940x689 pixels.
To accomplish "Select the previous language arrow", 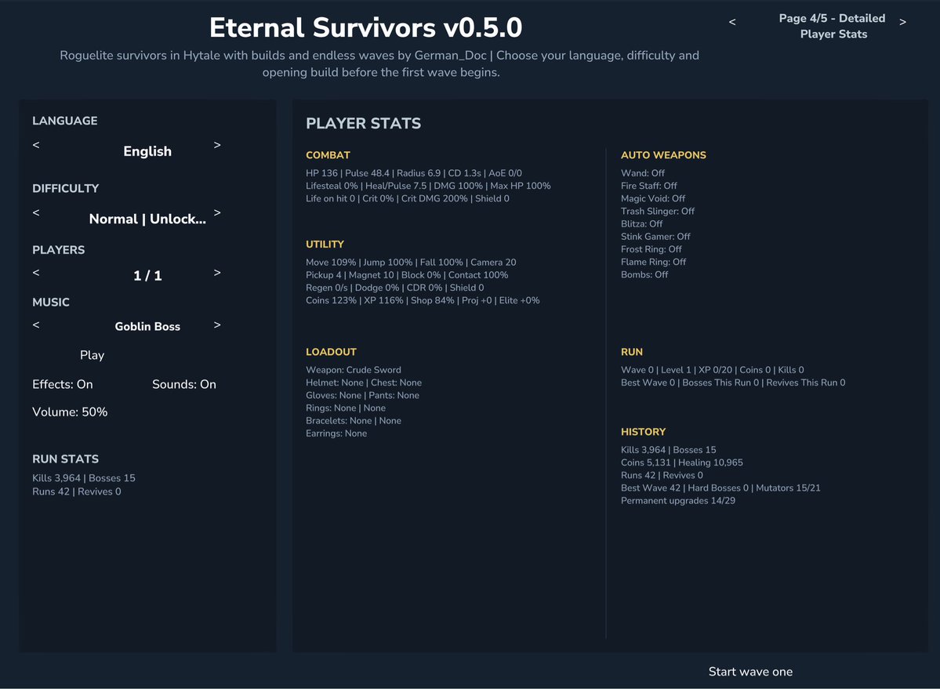I will point(36,145).
